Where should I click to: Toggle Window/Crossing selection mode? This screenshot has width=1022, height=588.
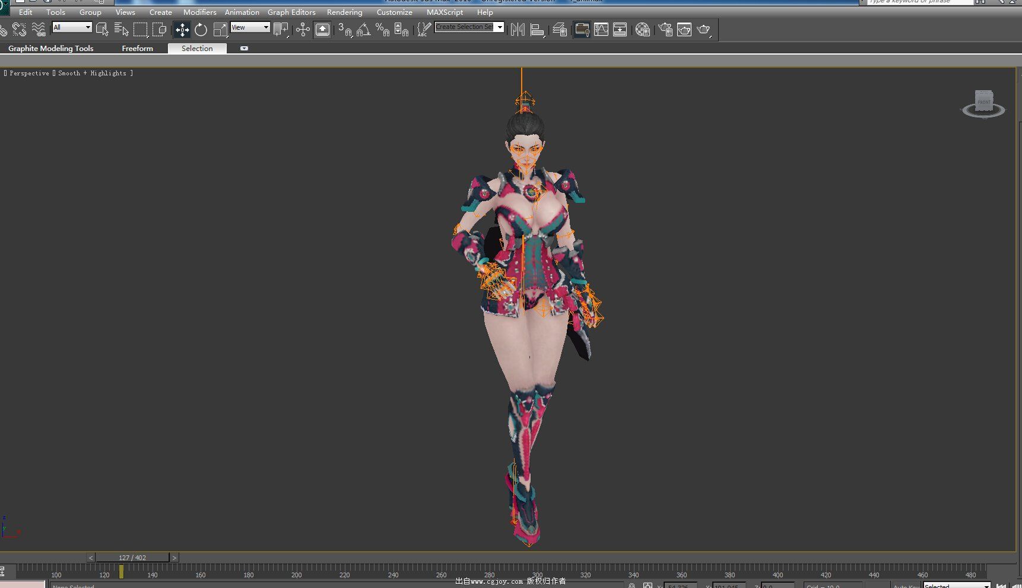(160, 29)
